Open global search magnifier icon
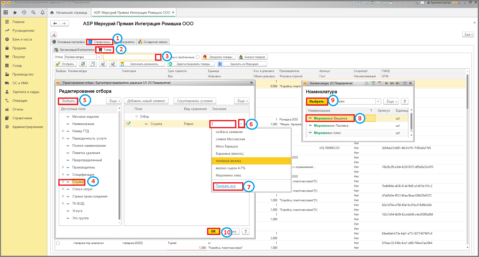The height and width of the screenshot is (257, 479). click(33, 12)
